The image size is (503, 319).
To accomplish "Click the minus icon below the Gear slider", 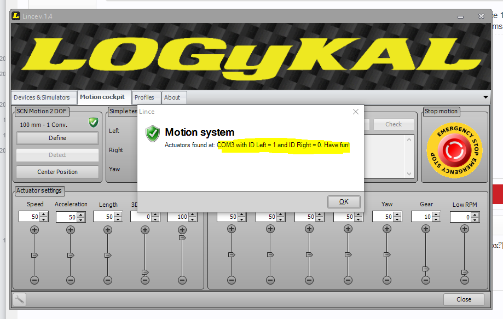I will tap(426, 280).
